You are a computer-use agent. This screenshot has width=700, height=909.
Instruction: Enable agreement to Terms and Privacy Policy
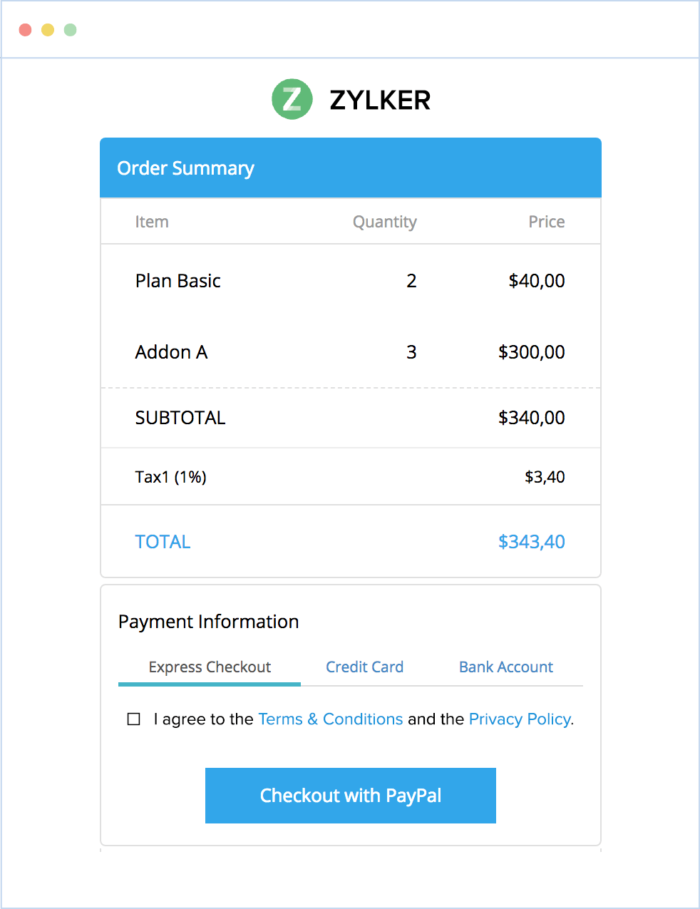133,719
